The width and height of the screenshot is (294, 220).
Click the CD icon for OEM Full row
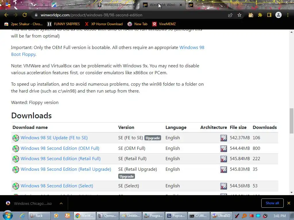16,149
